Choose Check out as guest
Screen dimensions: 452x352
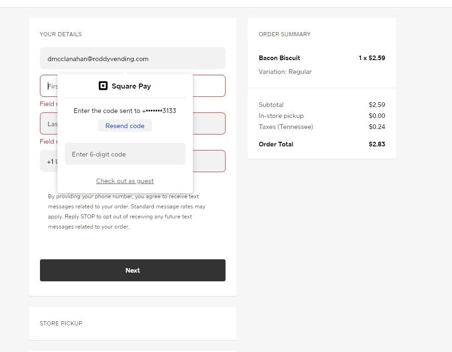pos(125,181)
